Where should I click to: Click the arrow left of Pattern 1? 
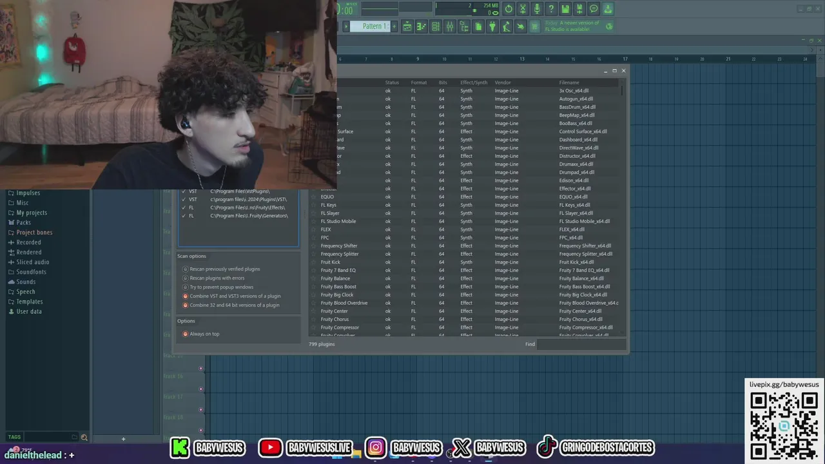tap(346, 26)
